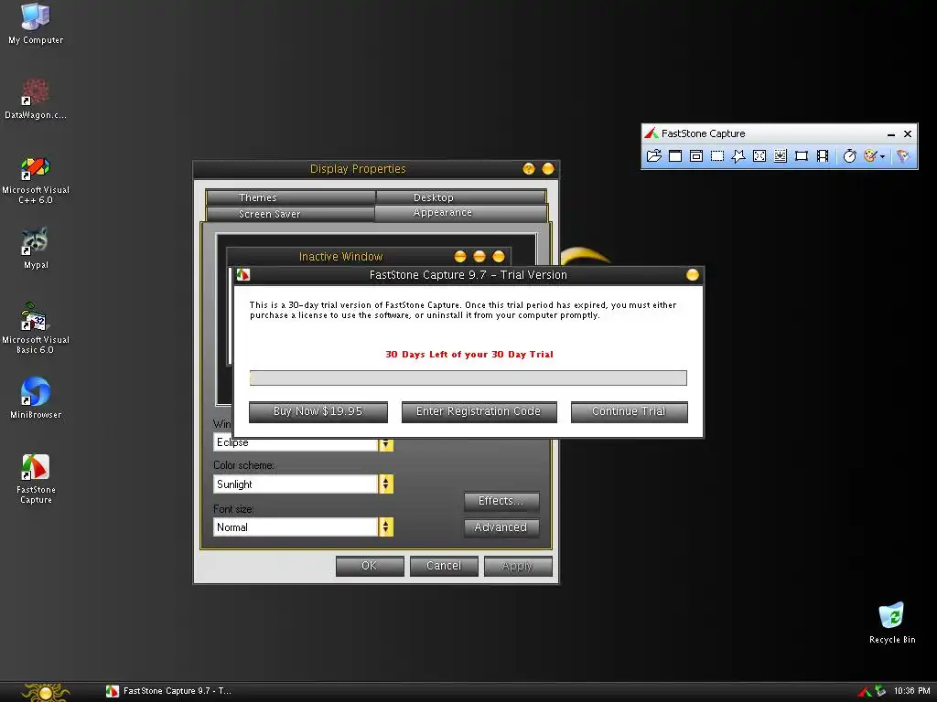Image resolution: width=937 pixels, height=702 pixels.
Task: Select Capture Full Screen tool
Action: [759, 155]
